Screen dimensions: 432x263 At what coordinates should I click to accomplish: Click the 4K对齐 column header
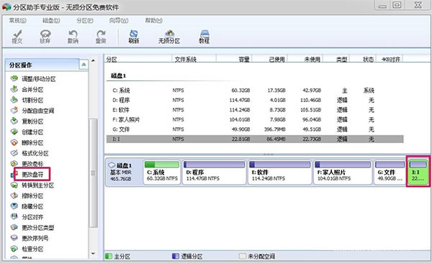(391, 59)
